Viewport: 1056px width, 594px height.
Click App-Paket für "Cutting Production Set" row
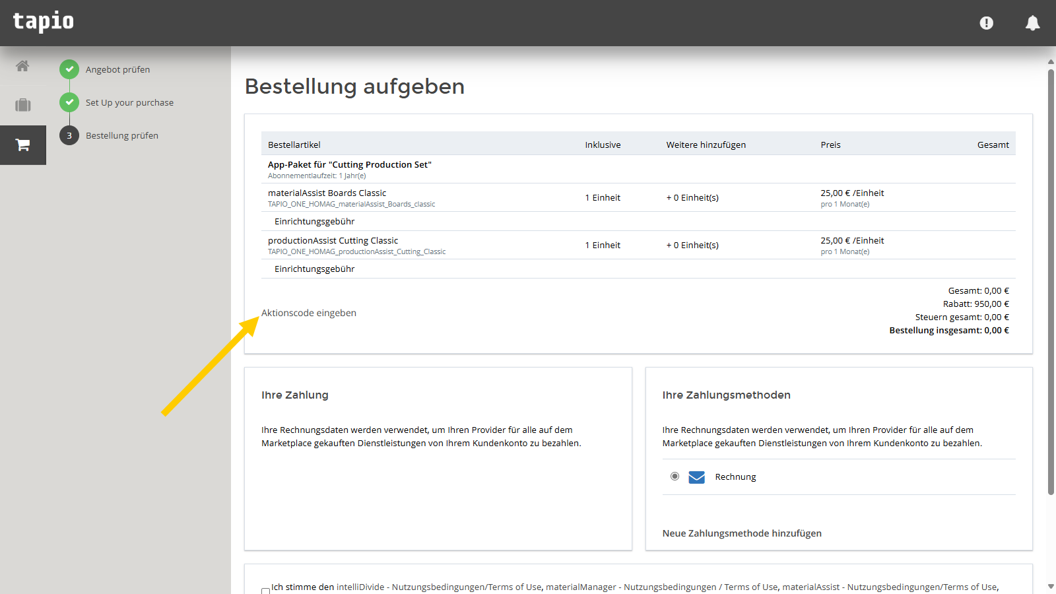coord(638,169)
